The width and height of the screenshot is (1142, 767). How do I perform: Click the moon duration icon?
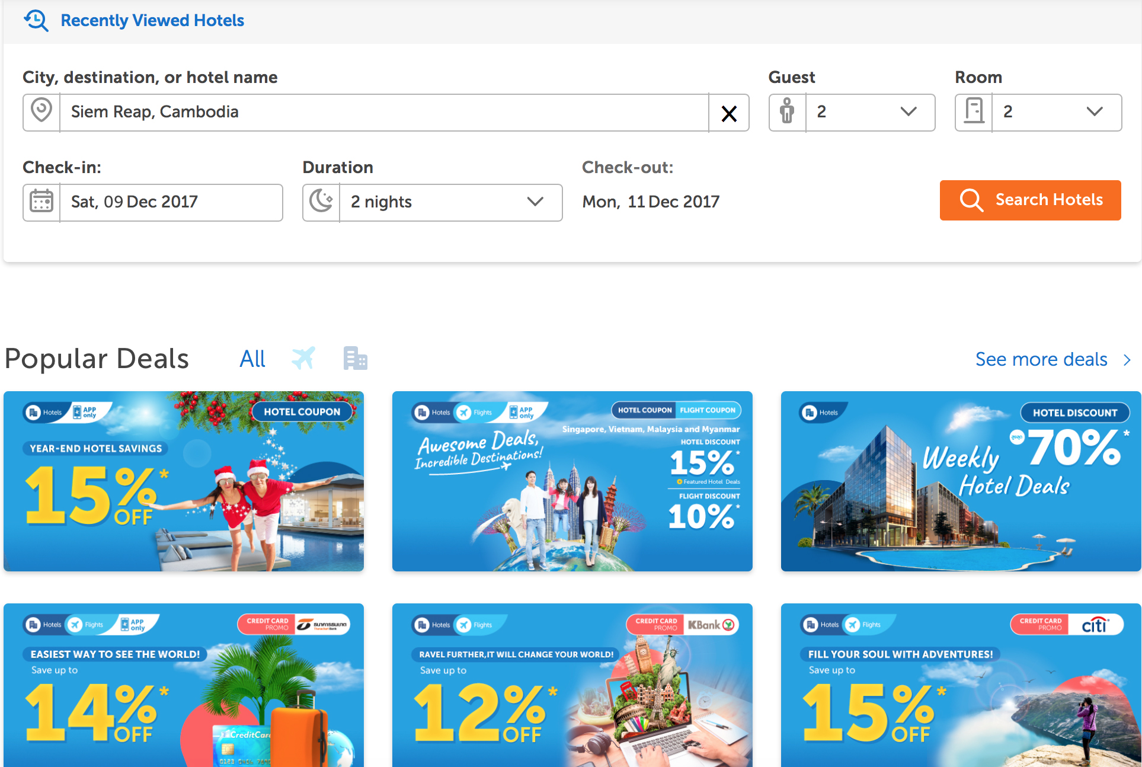(321, 202)
